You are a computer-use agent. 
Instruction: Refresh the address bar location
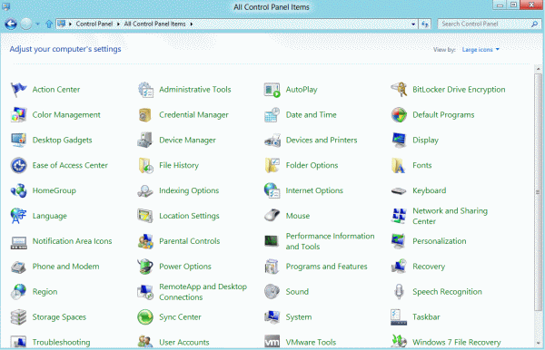425,24
